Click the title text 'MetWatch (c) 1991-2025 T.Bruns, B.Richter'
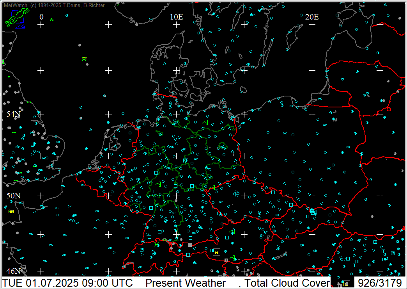407x289 pixels. coord(54,5)
